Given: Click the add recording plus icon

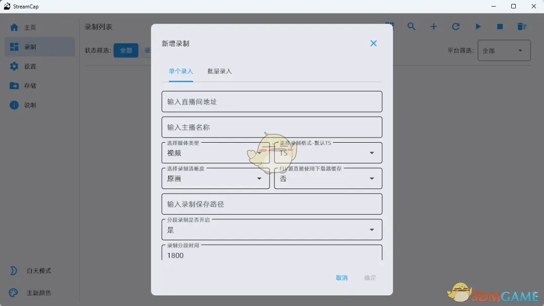Looking at the screenshot, I should pyautogui.click(x=434, y=27).
